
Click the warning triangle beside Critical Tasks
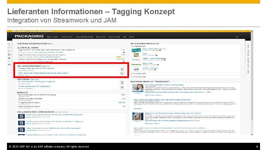(18, 47)
